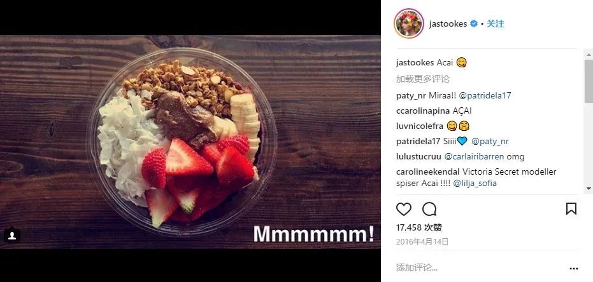Click scrollbar down arrow in comments
The width and height of the screenshot is (593, 282).
point(589,188)
